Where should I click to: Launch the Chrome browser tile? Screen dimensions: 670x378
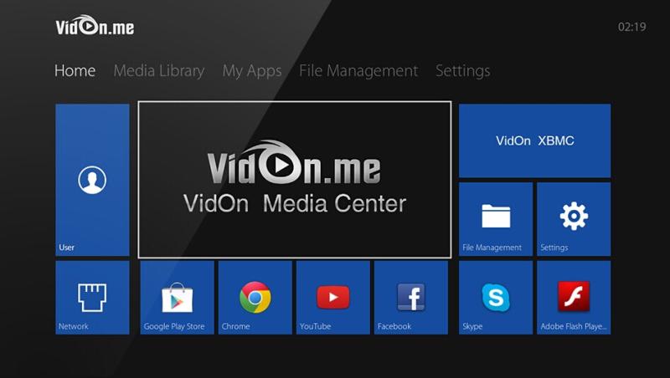(x=255, y=297)
